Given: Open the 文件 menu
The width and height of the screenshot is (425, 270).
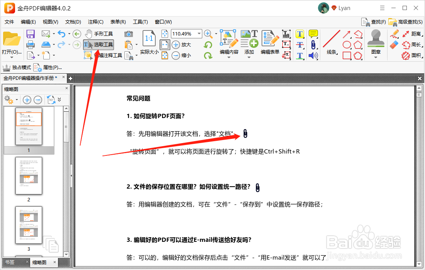Looking at the screenshot, I should click(9, 22).
